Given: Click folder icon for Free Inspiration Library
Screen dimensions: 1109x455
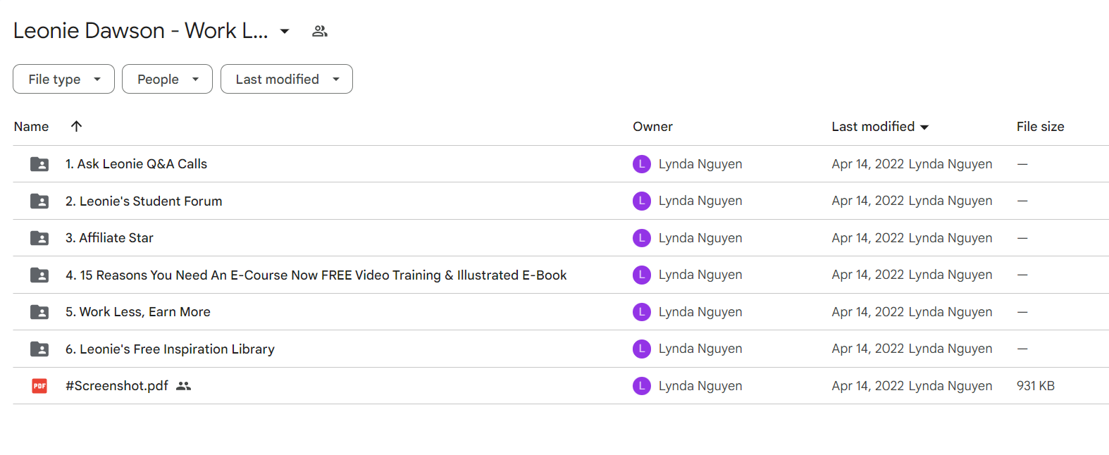Looking at the screenshot, I should pos(39,349).
